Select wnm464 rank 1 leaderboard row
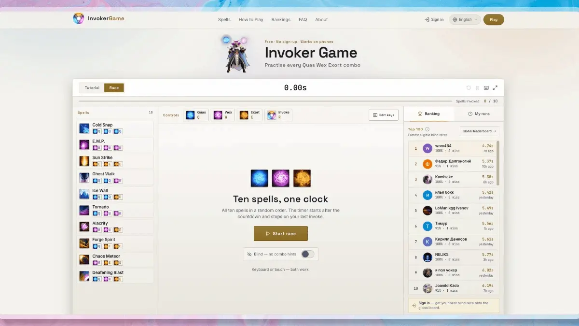The image size is (579, 326). pyautogui.click(x=452, y=148)
